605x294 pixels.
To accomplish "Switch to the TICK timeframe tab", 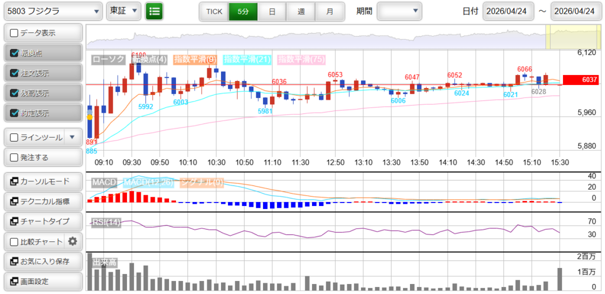I will tap(214, 11).
